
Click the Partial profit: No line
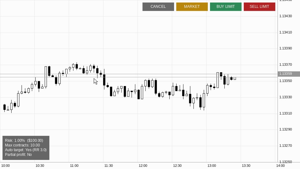click(x=18, y=155)
